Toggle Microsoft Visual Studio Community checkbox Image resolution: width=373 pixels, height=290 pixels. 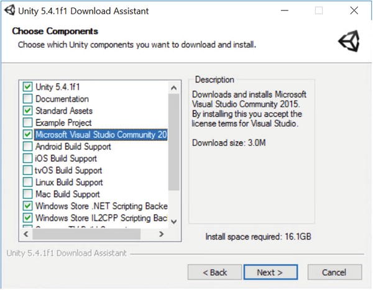tap(27, 135)
